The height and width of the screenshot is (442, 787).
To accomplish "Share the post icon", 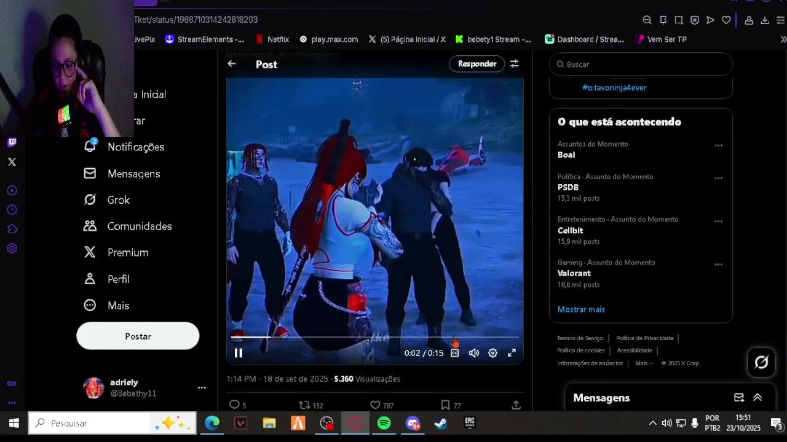I will coord(516,405).
